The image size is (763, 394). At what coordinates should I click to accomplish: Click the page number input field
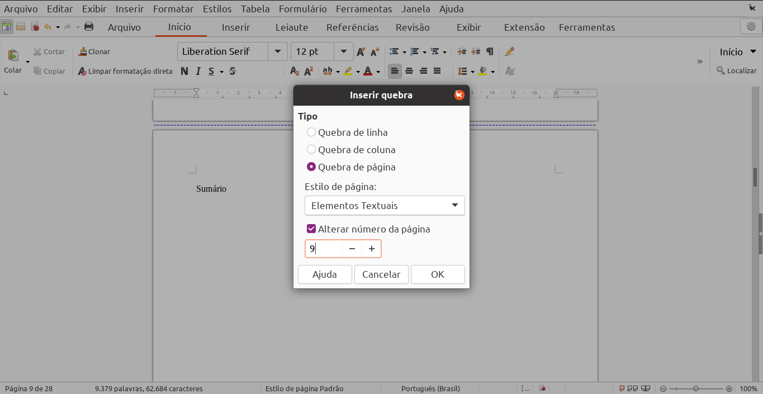click(x=324, y=249)
